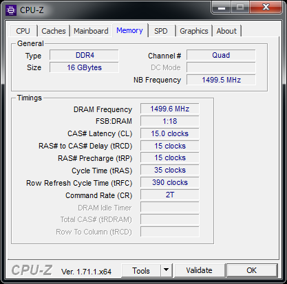Image resolution: width=287 pixels, height=284 pixels.
Task: Click the Quad channel value field
Action: pyautogui.click(x=221, y=55)
